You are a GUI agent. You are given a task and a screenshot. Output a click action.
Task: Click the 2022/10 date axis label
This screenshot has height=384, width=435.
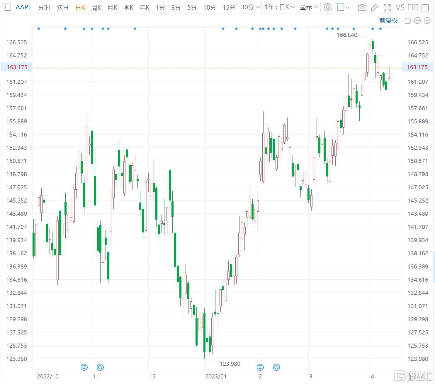pos(48,376)
